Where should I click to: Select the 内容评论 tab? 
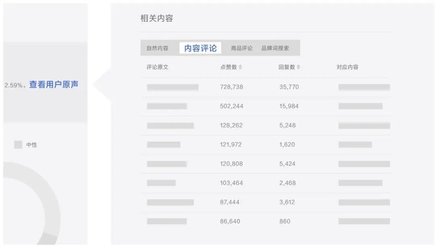(201, 48)
